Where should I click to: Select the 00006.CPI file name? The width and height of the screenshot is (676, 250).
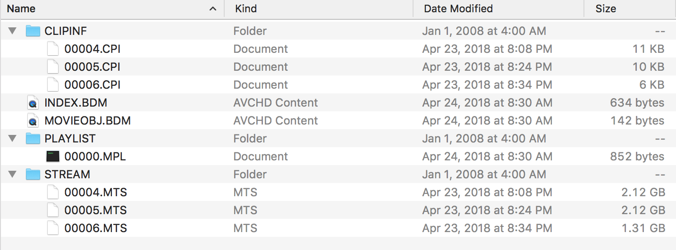93,85
